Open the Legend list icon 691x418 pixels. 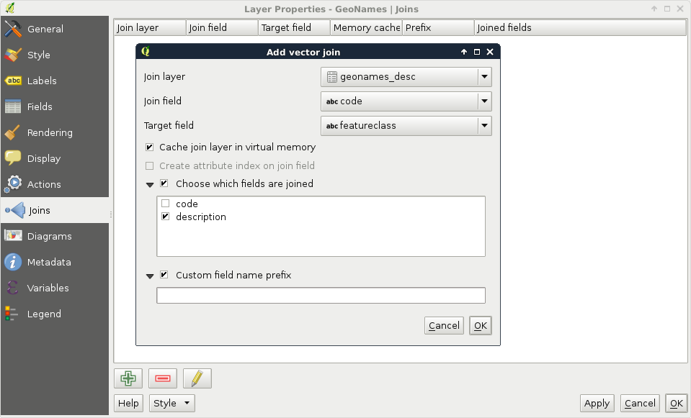[x=12, y=314]
